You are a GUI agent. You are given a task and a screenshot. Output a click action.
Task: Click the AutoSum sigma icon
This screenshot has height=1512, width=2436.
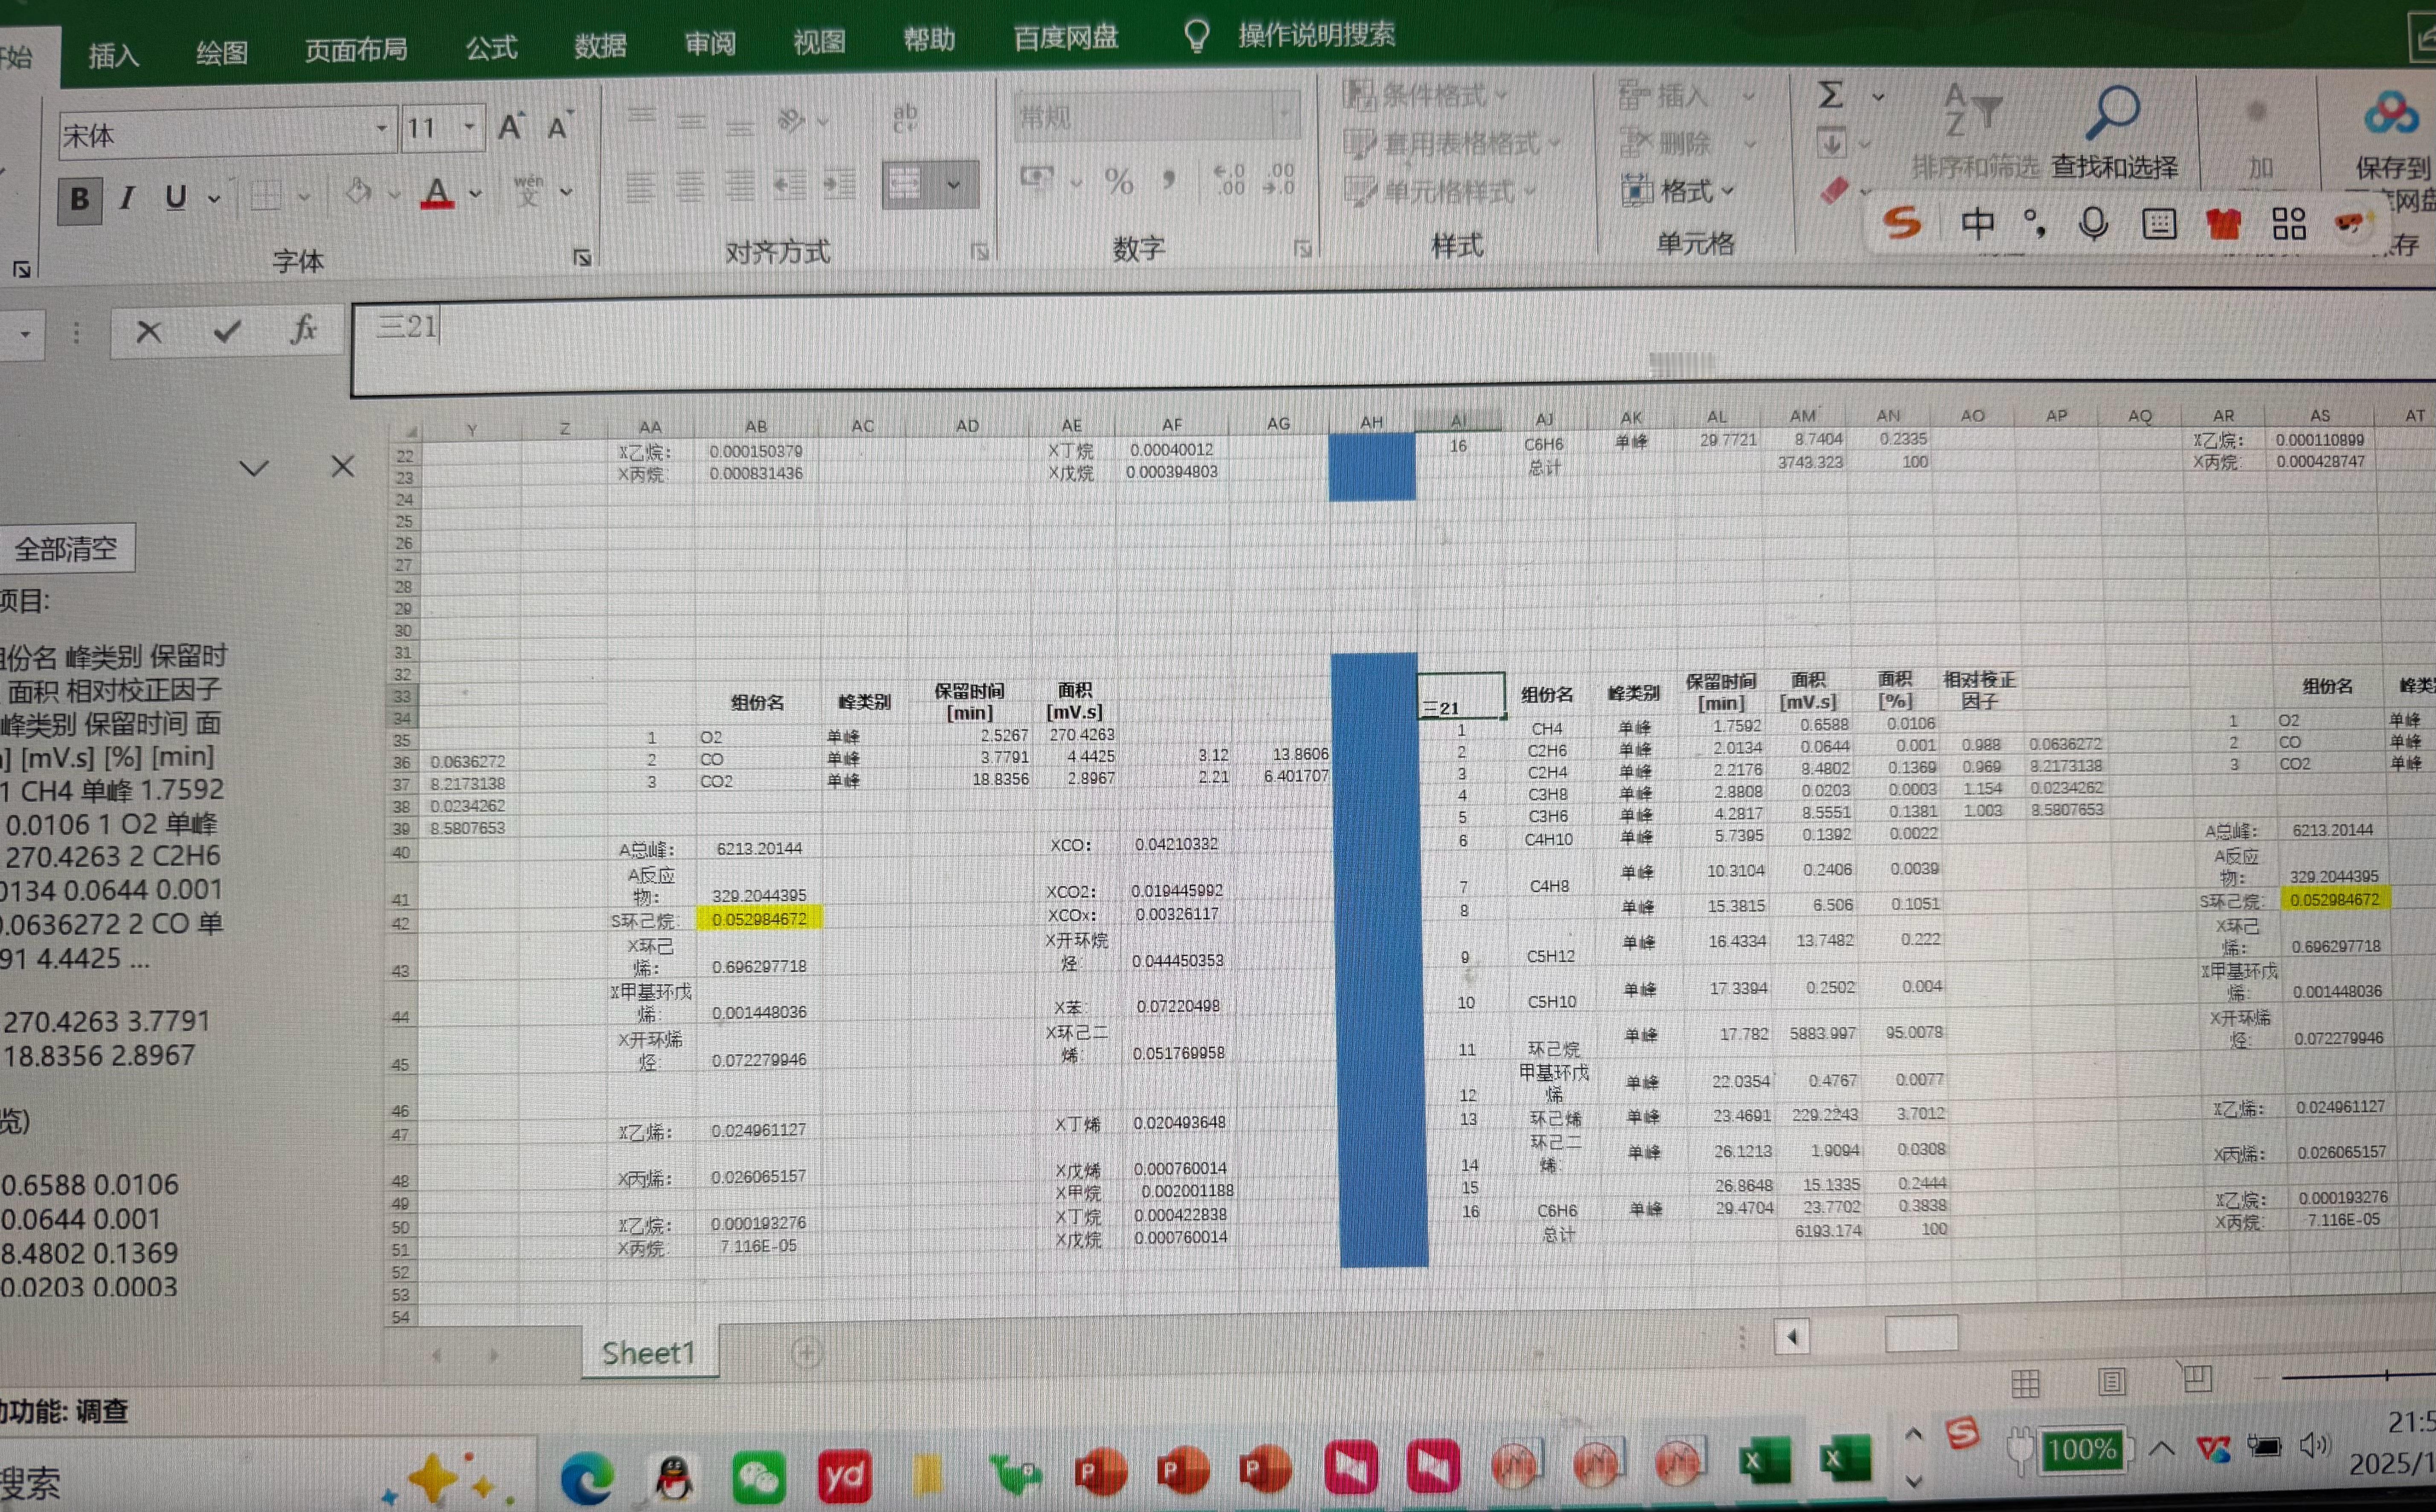pos(1830,95)
